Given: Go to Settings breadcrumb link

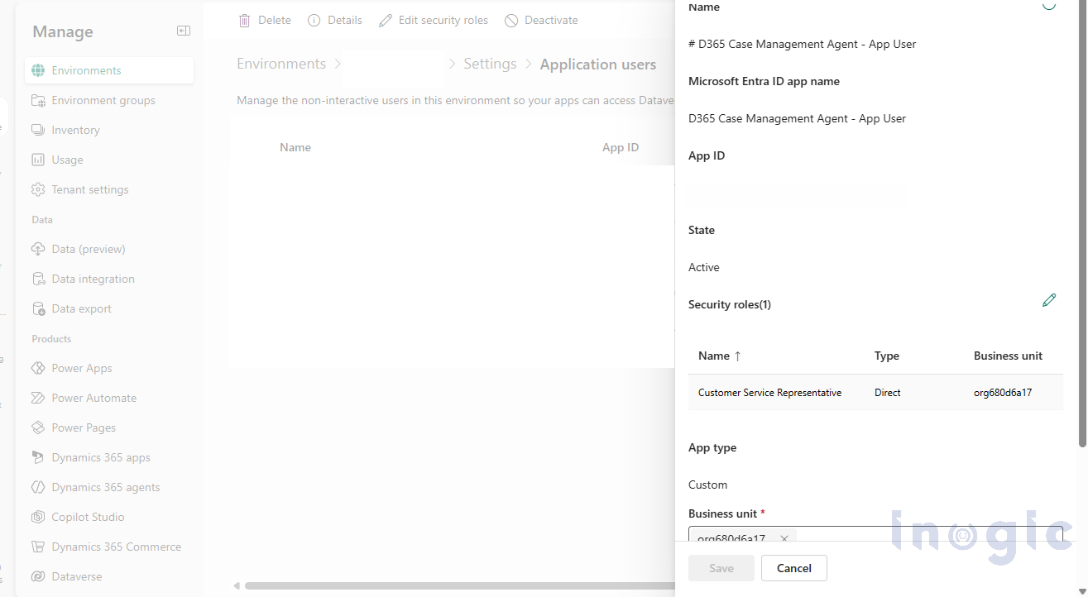Looking at the screenshot, I should point(490,64).
